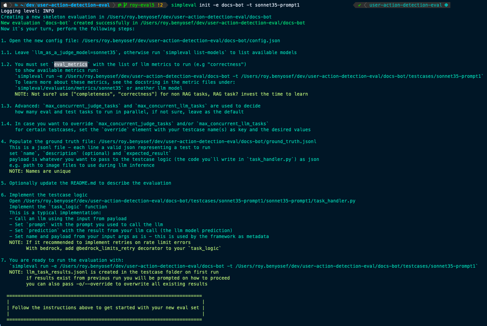The height and width of the screenshot is (326, 487).
Task: Click 'NOTE: Names are unique' line
Action: point(40,171)
